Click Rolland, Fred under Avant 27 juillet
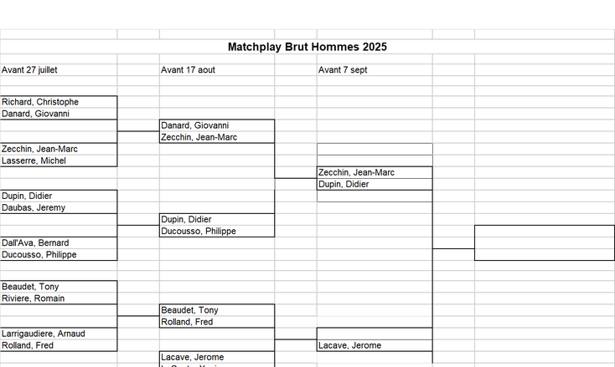The width and height of the screenshot is (615, 367). [28, 345]
